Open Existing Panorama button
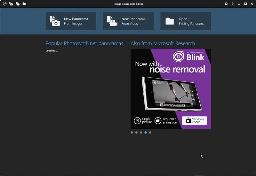 (x=185, y=21)
